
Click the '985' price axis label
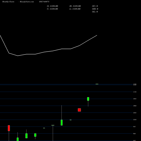[x=134, y=127]
